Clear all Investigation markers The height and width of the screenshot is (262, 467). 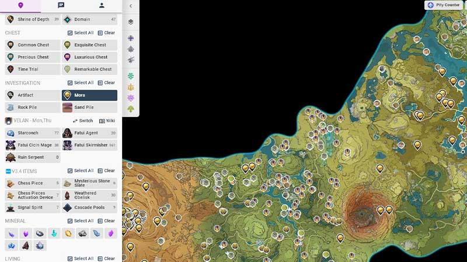(106, 83)
